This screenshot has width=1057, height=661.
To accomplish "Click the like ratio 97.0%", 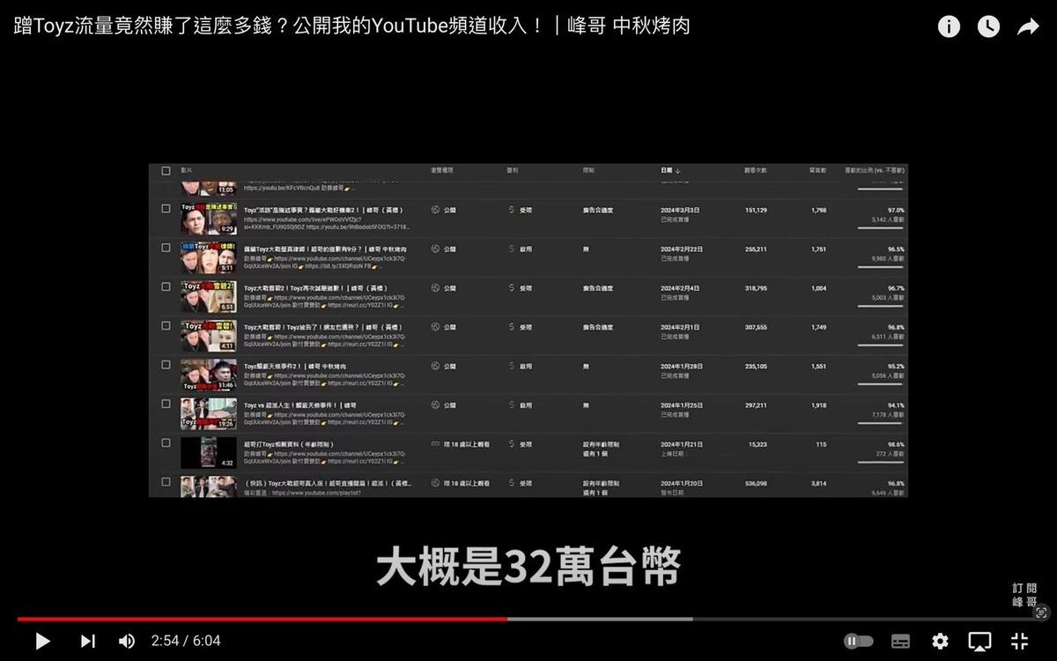I will pyautogui.click(x=896, y=211).
